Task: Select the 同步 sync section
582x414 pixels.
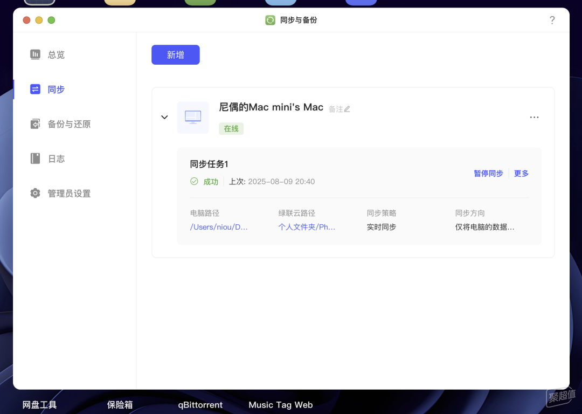Action: 56,89
